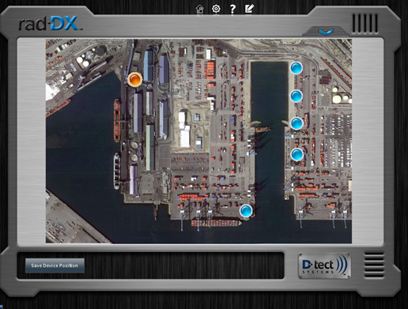Expand the blue chevron drop-down panel
The height and width of the screenshot is (309, 408).
click(x=327, y=32)
